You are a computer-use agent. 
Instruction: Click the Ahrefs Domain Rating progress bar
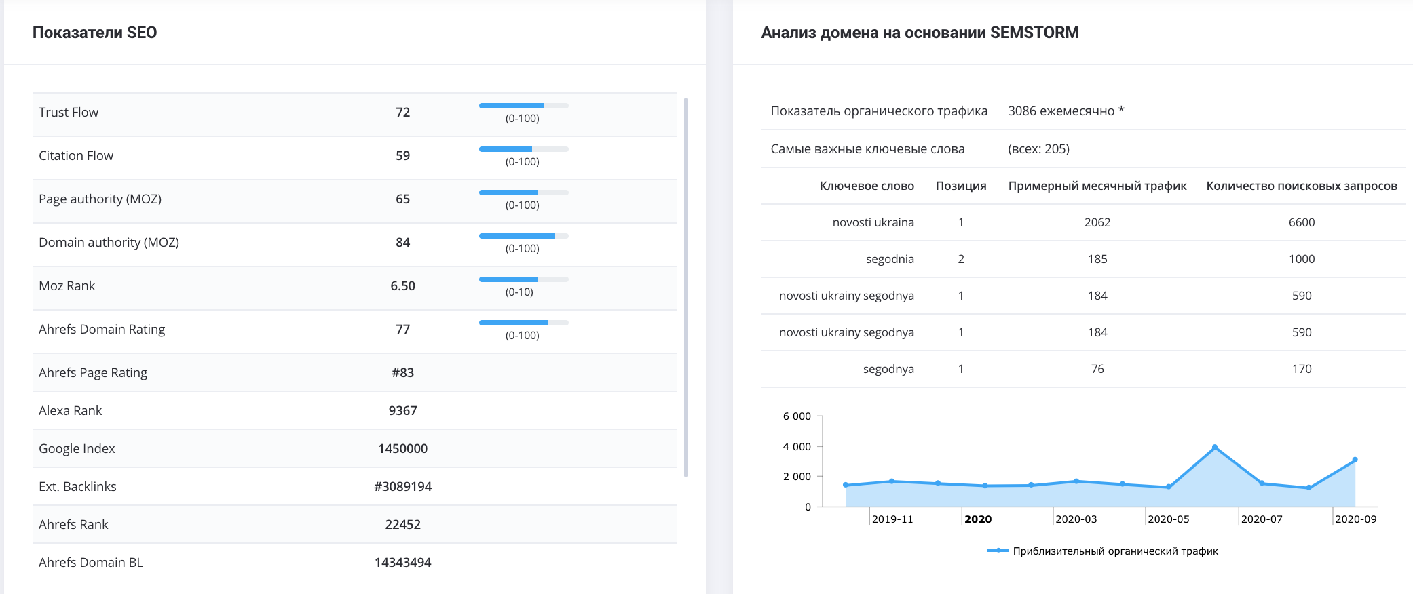point(523,323)
